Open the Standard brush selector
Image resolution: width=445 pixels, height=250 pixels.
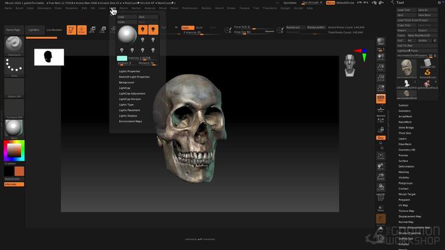(x=14, y=46)
